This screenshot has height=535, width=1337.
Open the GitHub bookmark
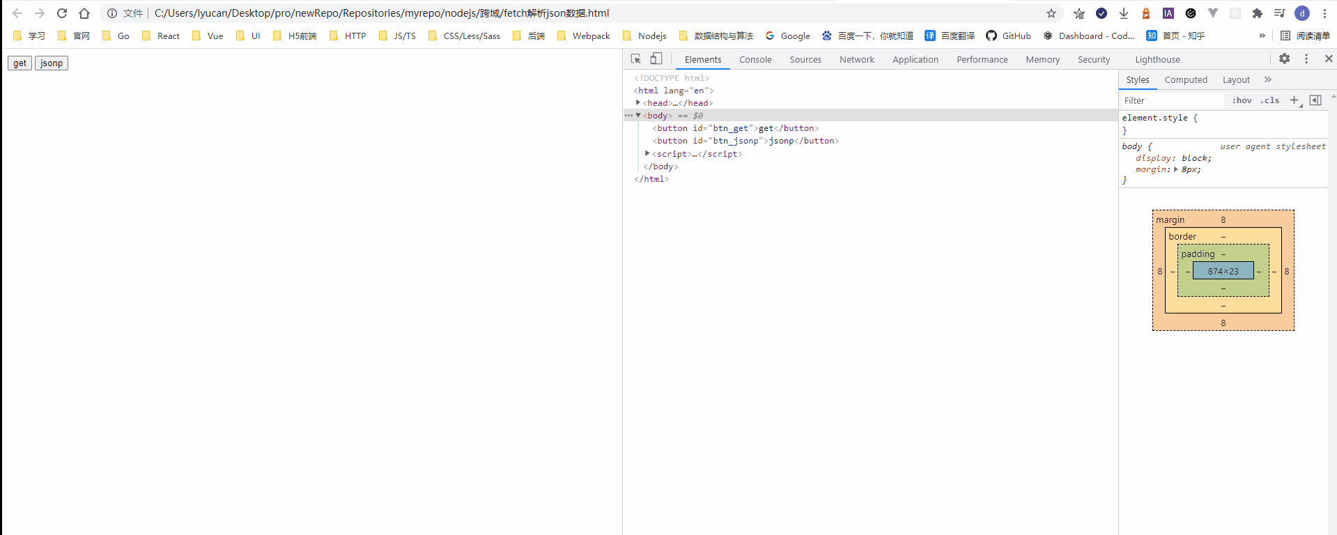coord(1008,36)
